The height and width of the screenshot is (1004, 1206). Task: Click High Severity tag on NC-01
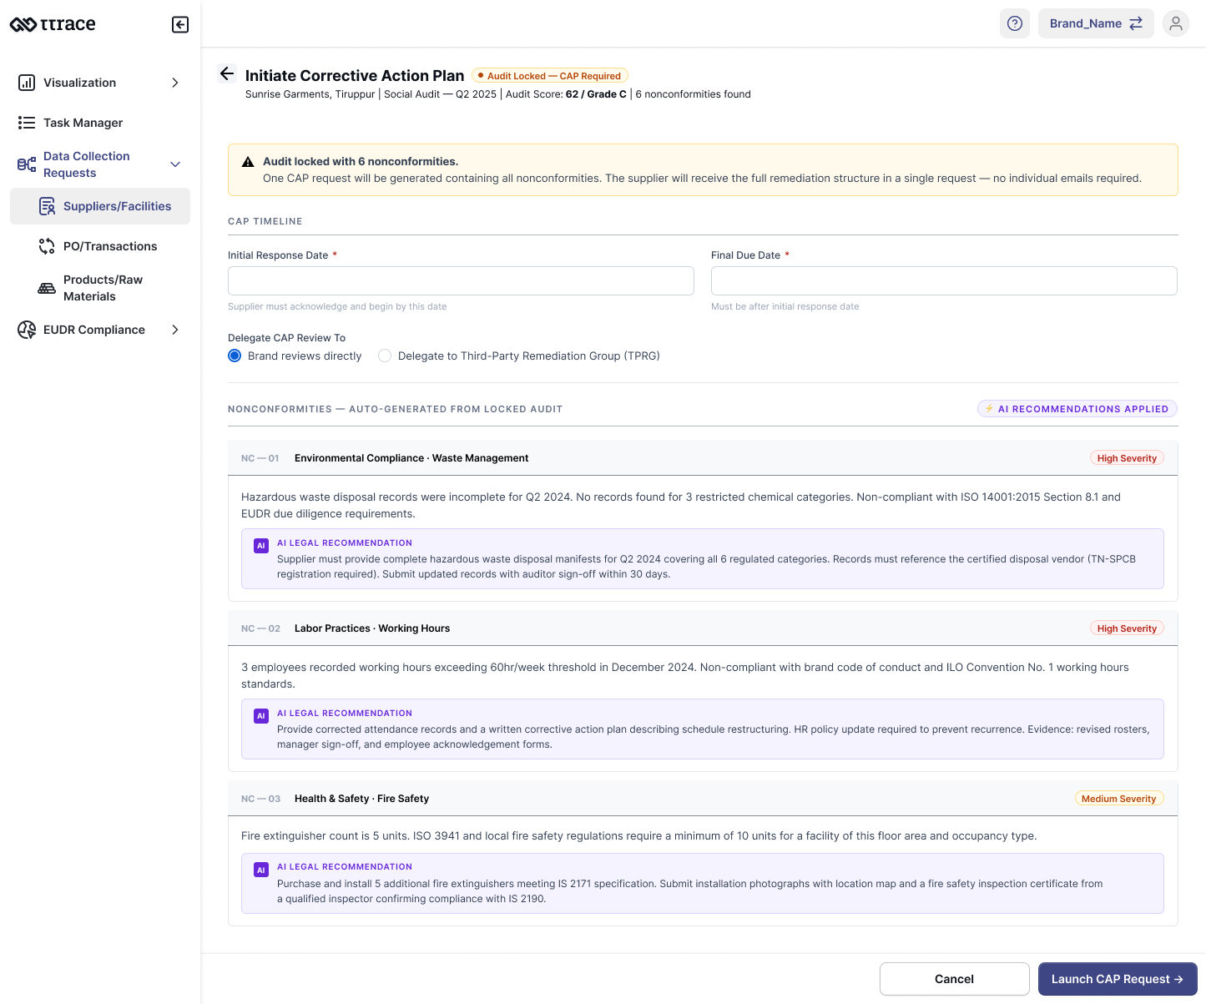coord(1127,458)
